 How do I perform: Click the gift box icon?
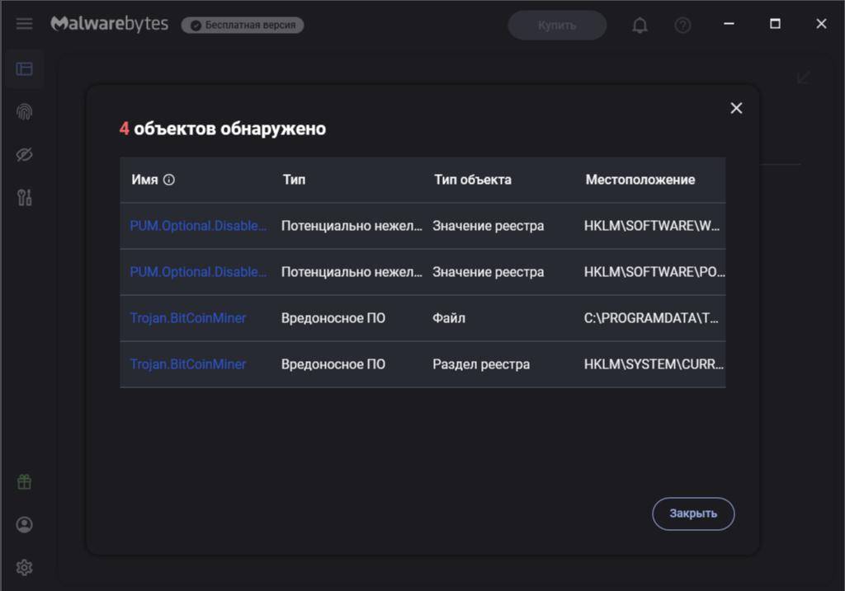pos(25,482)
